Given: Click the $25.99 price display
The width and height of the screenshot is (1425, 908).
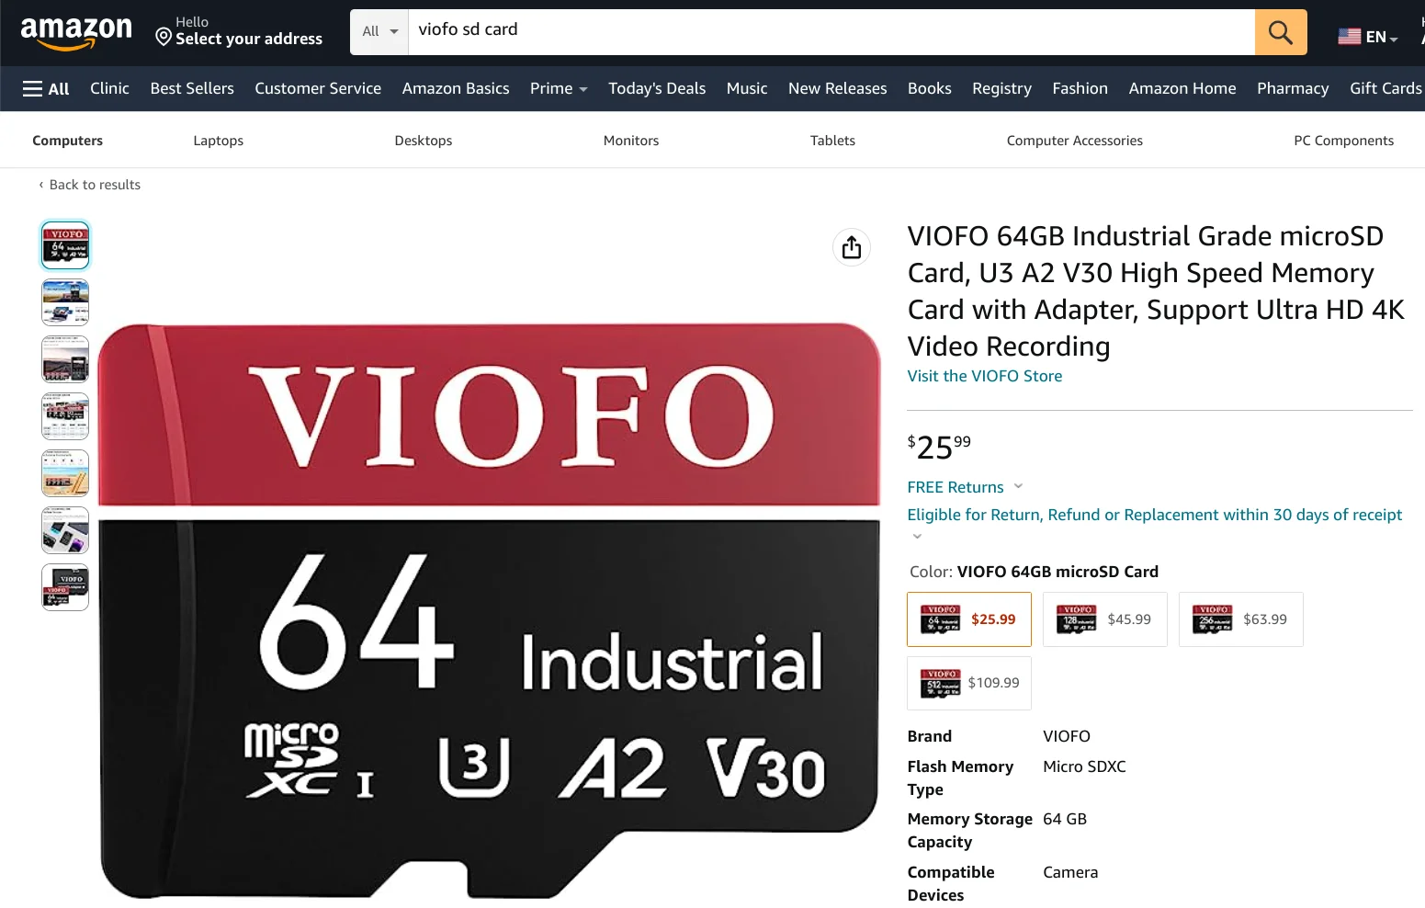Looking at the screenshot, I should [x=939, y=446].
